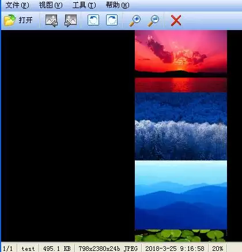242x252 pixels.
Task: Click the test filename in status bar
Action: (28, 249)
